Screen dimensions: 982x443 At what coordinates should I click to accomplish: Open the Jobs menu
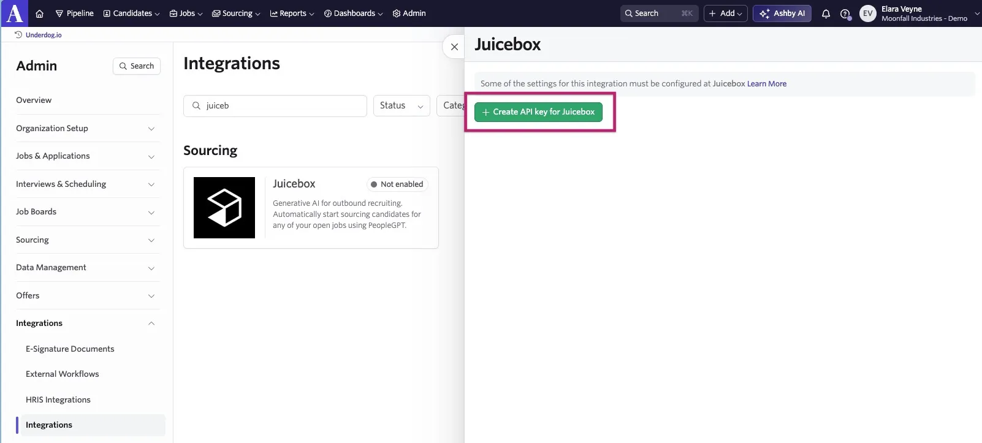coord(186,13)
